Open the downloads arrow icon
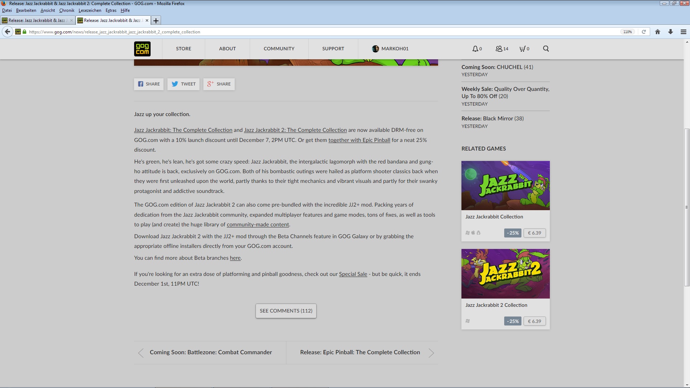 671,32
